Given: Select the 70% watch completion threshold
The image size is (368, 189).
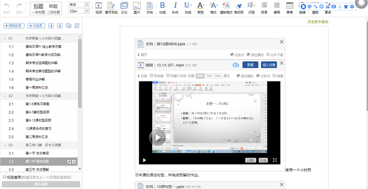Looking at the screenshot, I should 209,75.
